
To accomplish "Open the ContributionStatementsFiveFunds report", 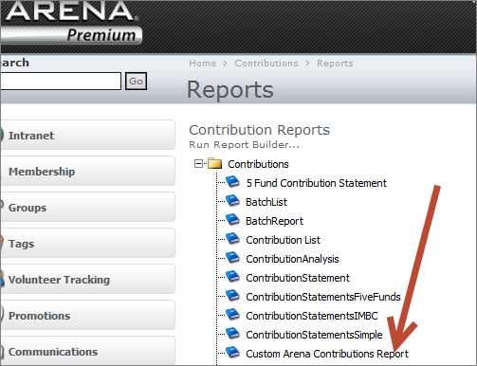I will (323, 297).
